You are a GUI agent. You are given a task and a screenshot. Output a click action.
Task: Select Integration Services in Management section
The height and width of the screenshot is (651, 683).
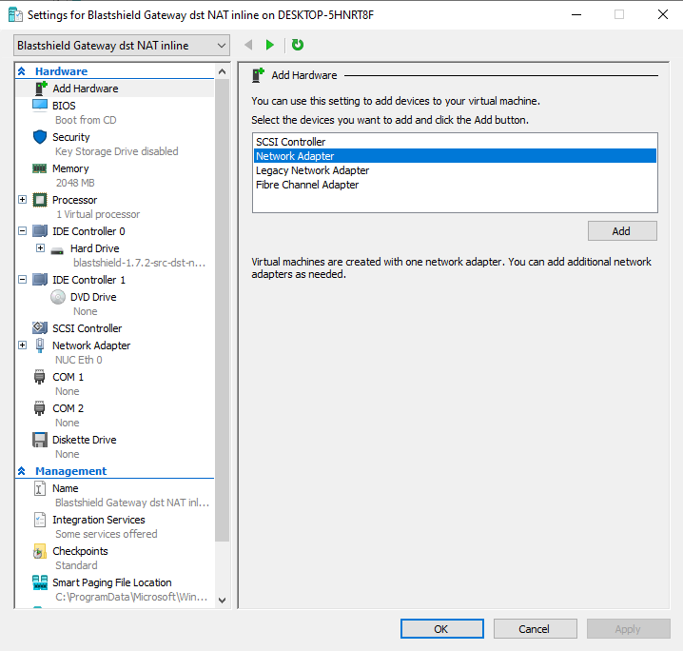click(98, 520)
